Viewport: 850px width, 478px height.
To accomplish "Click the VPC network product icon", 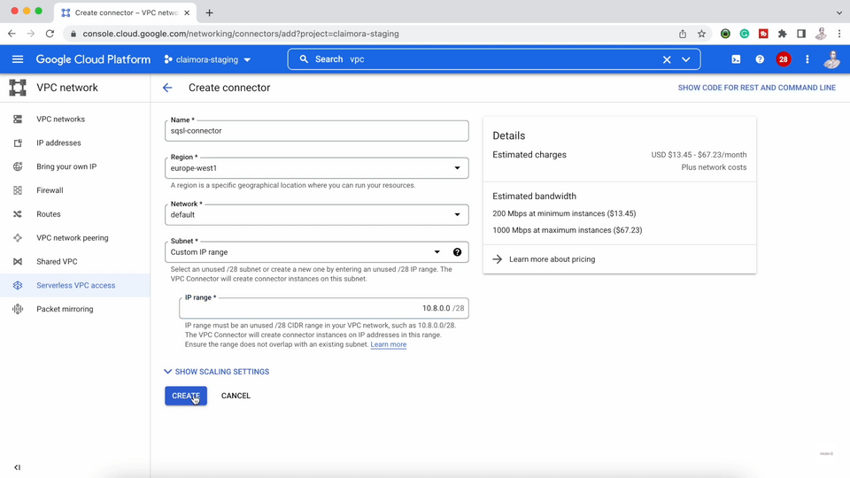I will [x=18, y=88].
